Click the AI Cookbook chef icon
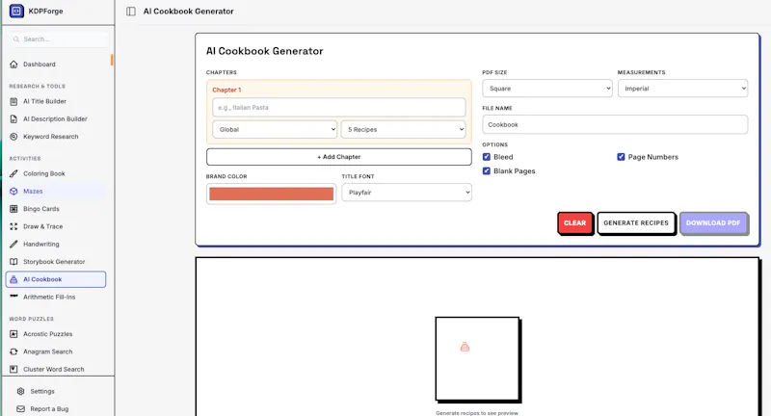The width and height of the screenshot is (771, 416). [x=13, y=279]
